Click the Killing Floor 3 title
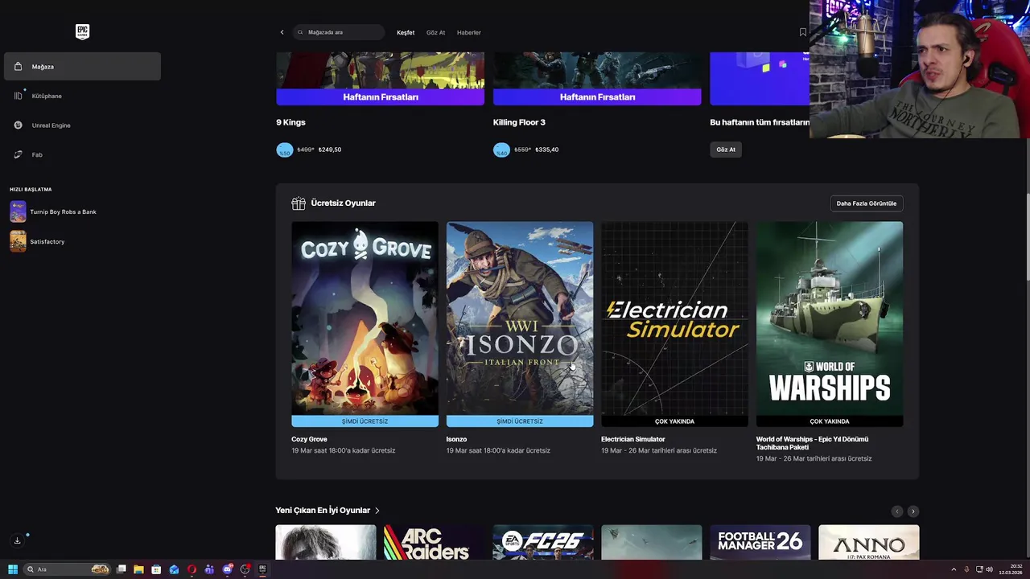This screenshot has height=579, width=1030. 519,122
